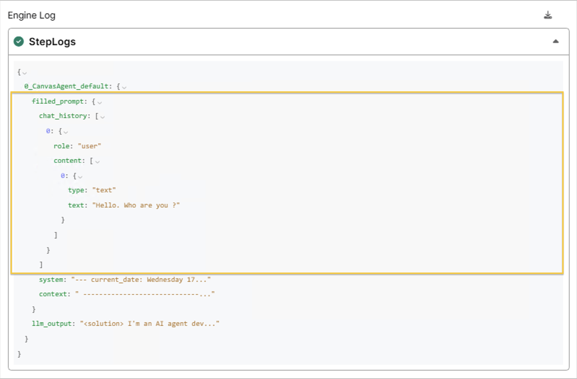
Task: Select the role "user" value
Action: coord(89,146)
